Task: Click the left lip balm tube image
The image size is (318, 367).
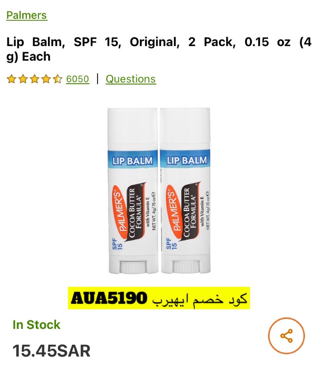Action: (132, 191)
